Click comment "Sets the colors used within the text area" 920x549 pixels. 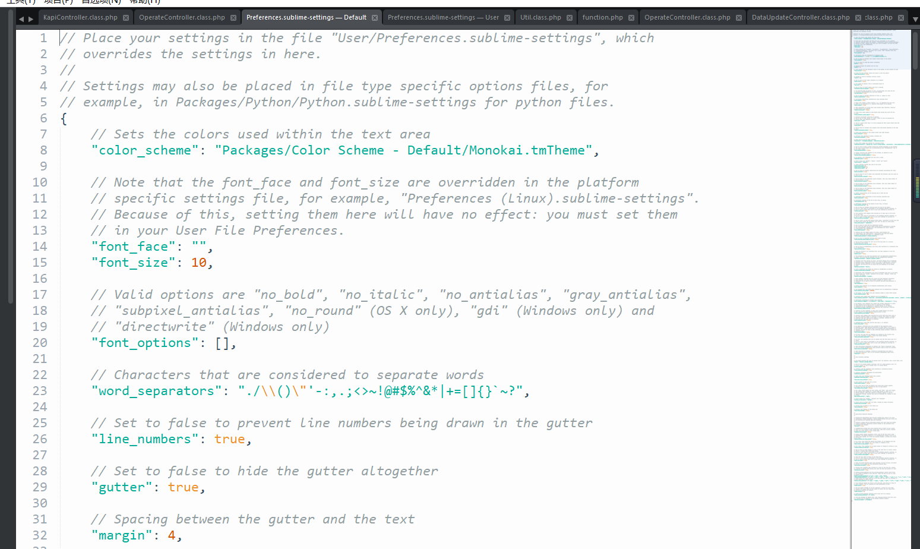[x=261, y=134]
